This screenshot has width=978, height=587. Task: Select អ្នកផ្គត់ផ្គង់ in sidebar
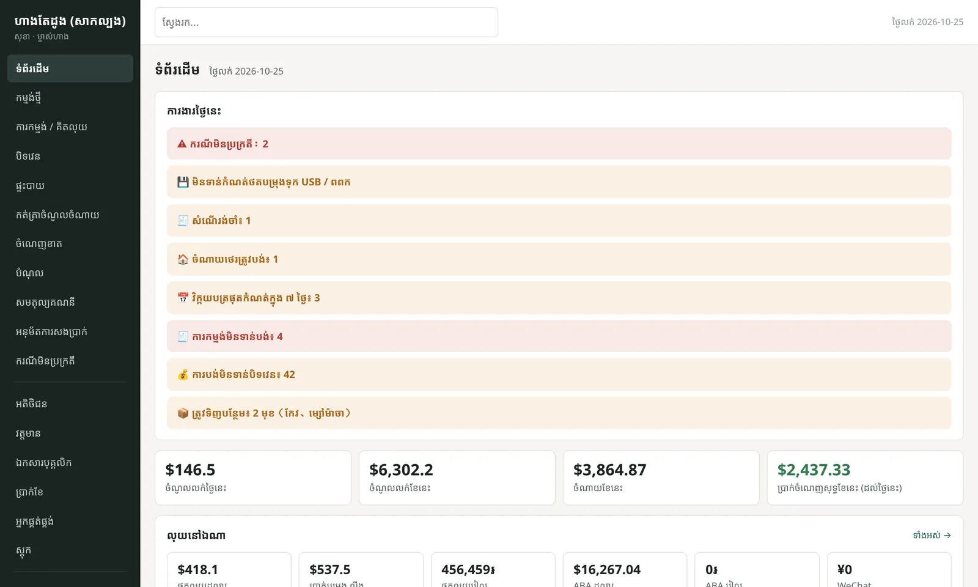click(70, 522)
